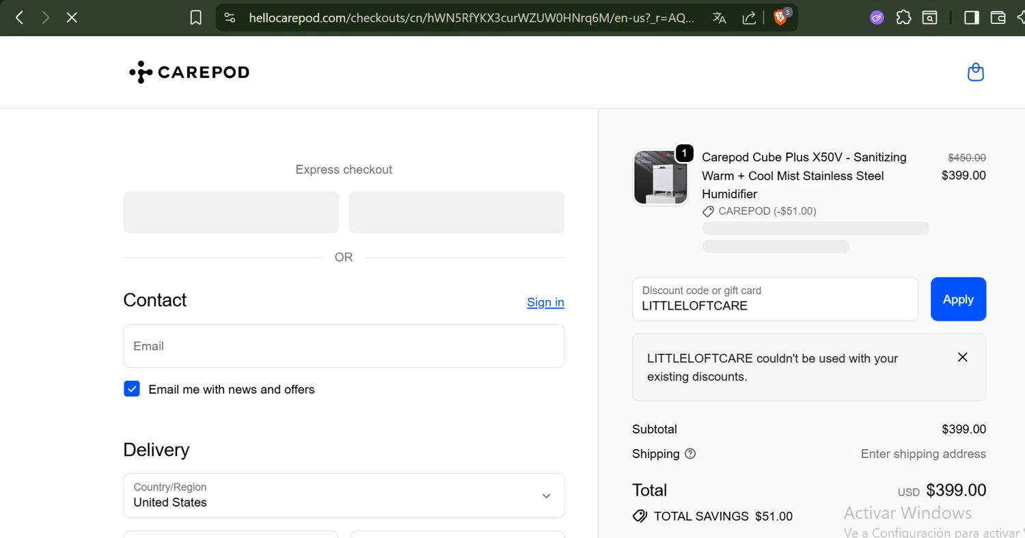
Task: Click the Carepod Cube Plus X50V product title
Action: [x=804, y=176]
